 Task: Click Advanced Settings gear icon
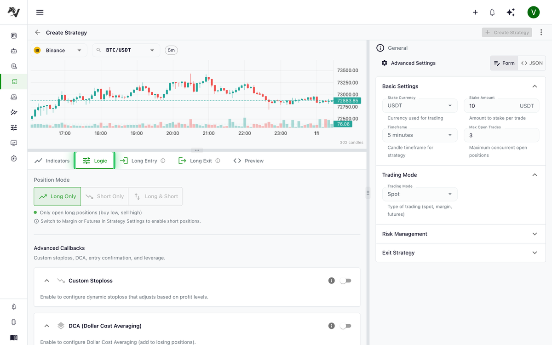[385, 63]
